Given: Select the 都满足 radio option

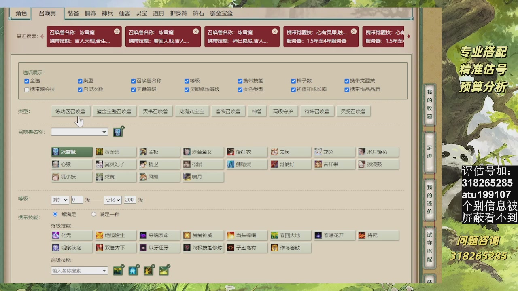Looking at the screenshot, I should [x=55, y=214].
